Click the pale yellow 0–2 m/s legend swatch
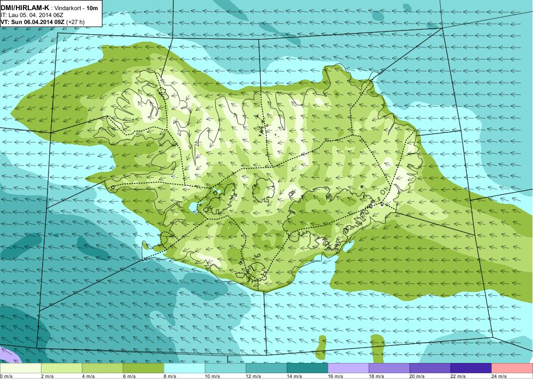Viewport: 533px width, 379px height. [20, 368]
